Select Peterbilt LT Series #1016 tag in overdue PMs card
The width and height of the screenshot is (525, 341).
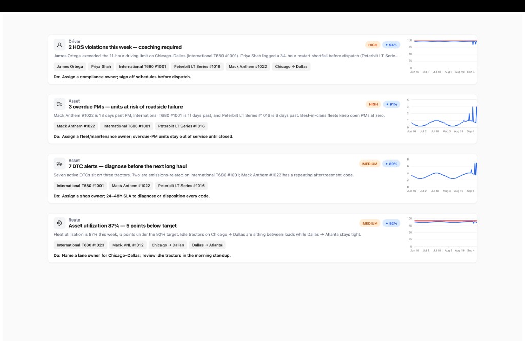181,126
